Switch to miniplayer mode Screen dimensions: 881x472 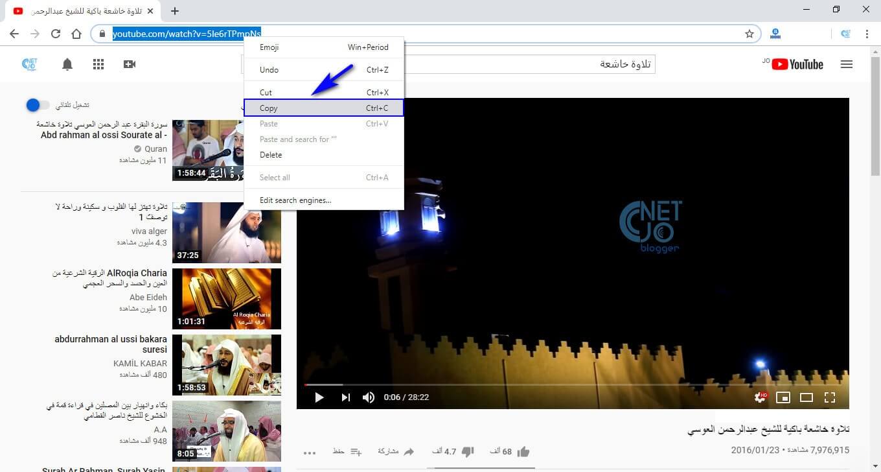(x=783, y=397)
